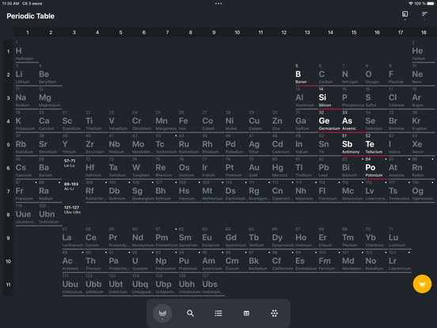Open the Beryllium element cell

pos(50,74)
